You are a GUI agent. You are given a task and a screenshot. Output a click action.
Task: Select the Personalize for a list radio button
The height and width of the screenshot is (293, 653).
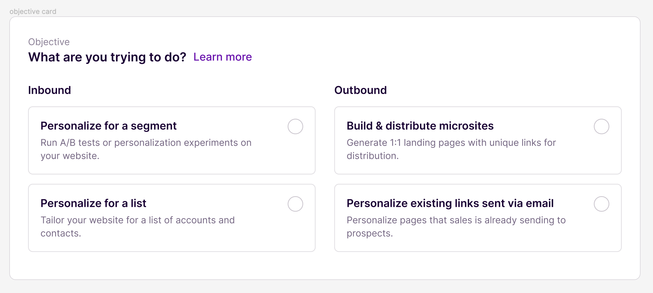click(295, 204)
